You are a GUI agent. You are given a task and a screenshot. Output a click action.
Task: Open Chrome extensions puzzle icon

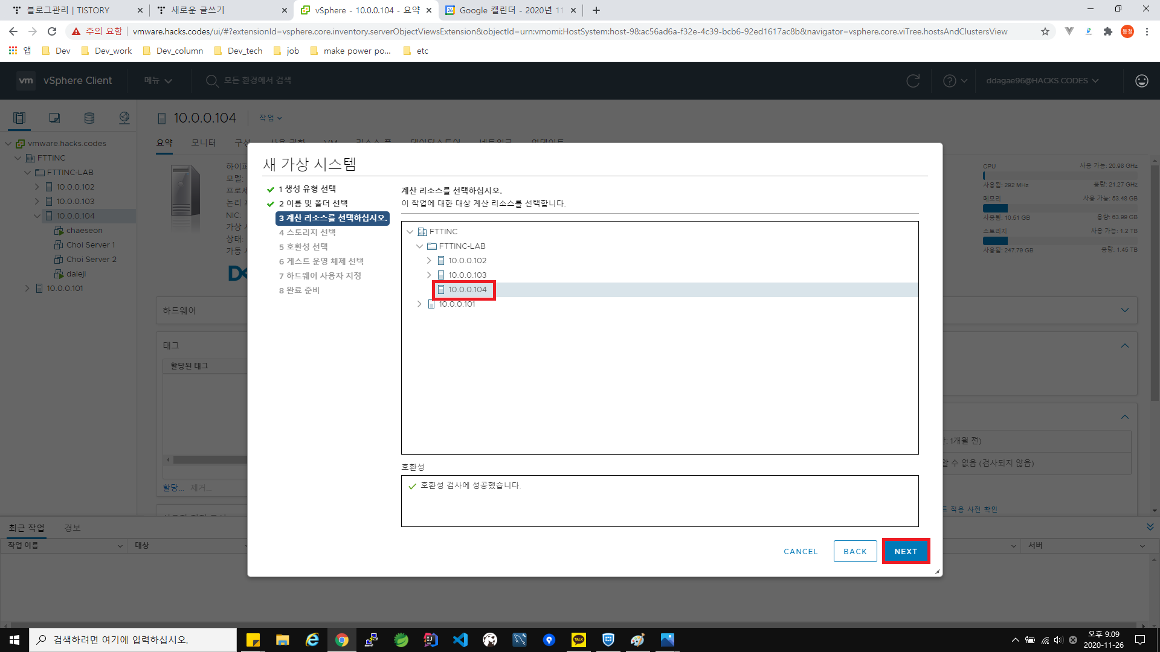(1107, 31)
